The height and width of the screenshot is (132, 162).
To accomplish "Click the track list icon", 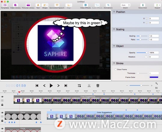I will pyautogui.click(x=157, y=88).
